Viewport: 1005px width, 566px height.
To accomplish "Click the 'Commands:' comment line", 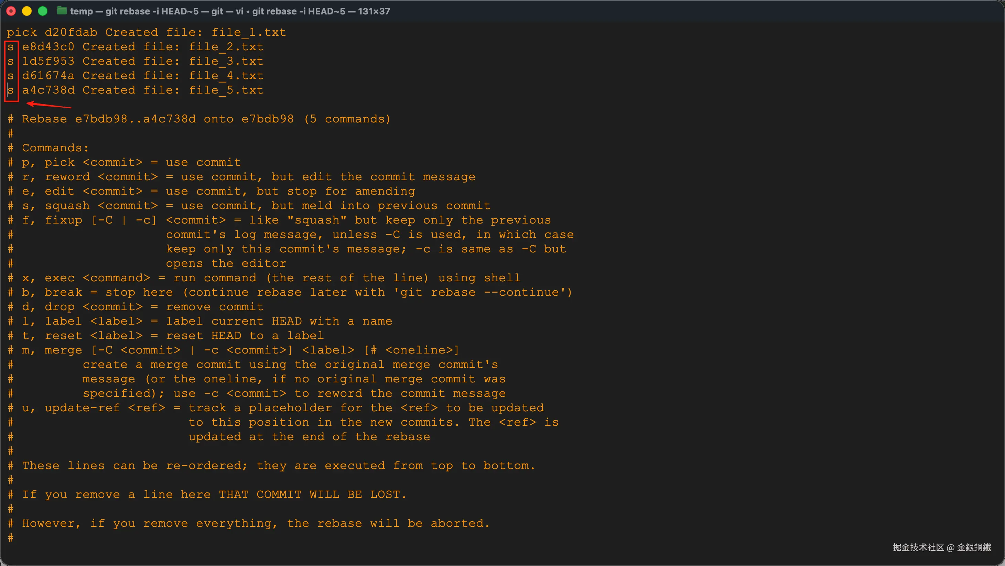I will point(48,148).
